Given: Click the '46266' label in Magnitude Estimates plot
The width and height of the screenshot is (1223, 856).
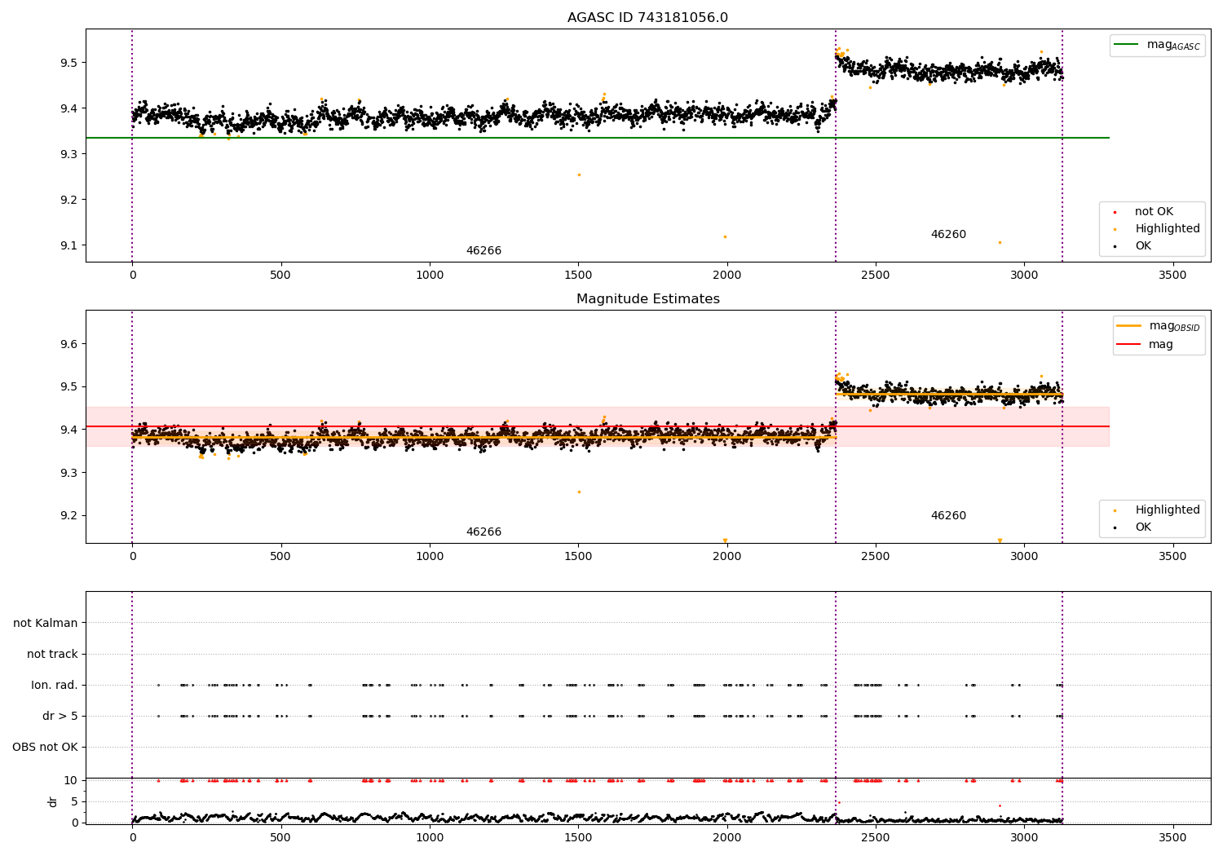Looking at the screenshot, I should tap(483, 532).
